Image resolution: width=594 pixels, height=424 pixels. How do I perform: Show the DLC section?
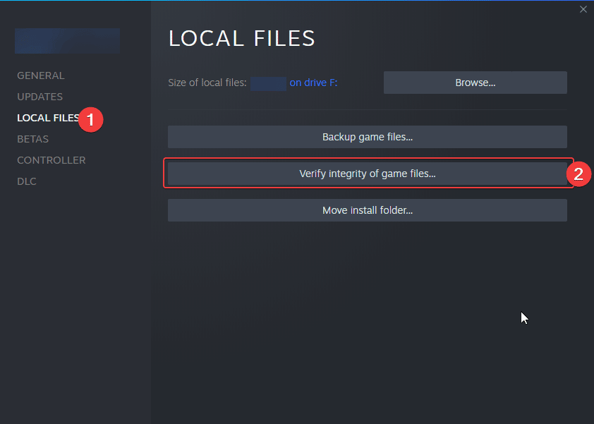pos(27,181)
